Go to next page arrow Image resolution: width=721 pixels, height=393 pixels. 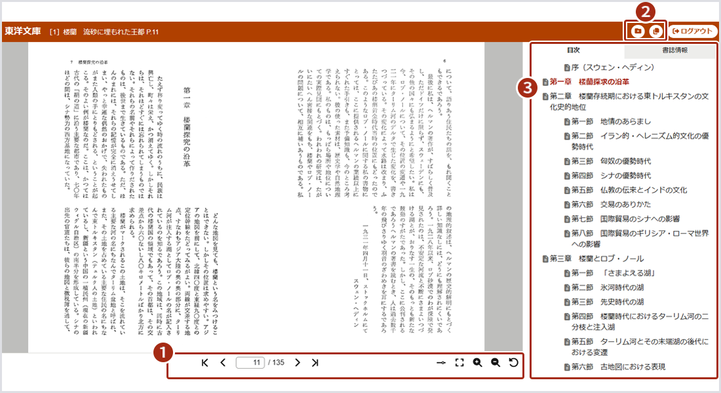[x=298, y=363]
